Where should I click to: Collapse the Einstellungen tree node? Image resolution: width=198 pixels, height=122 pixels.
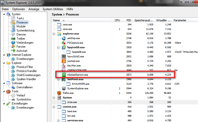[4, 103]
